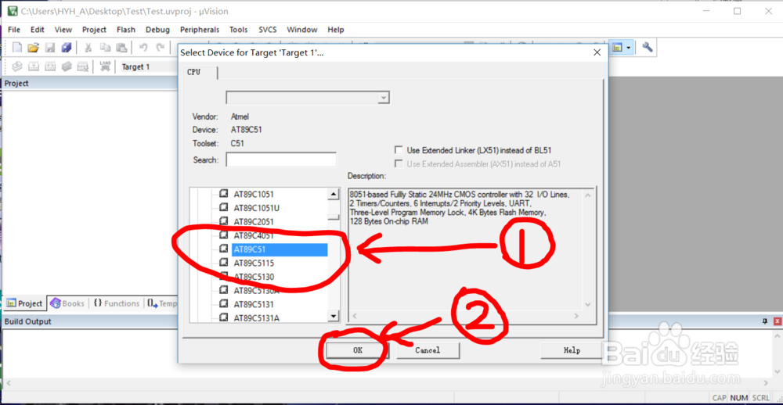Click device list scroll down arrow
The height and width of the screenshot is (405, 783).
click(x=333, y=316)
